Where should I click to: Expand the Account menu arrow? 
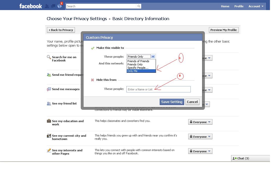click(263, 6)
